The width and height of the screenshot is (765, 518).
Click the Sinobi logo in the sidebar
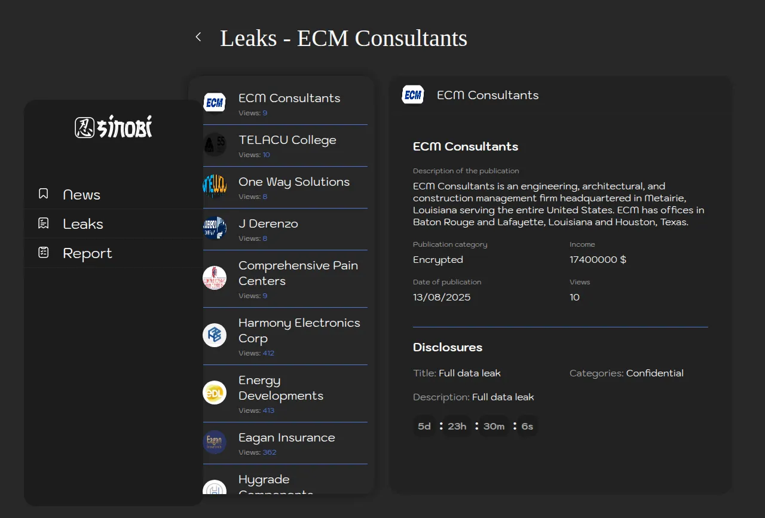(x=114, y=127)
